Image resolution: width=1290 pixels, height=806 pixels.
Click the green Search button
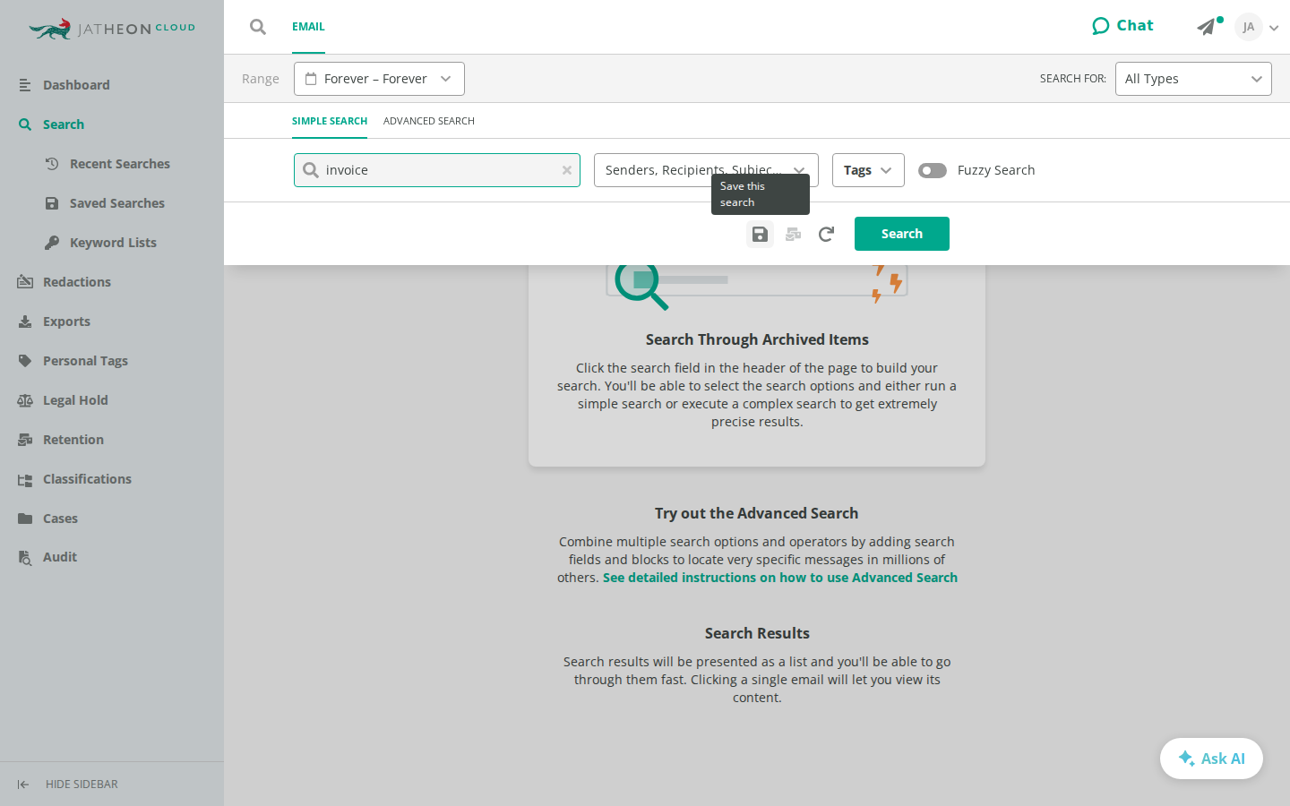902,234
